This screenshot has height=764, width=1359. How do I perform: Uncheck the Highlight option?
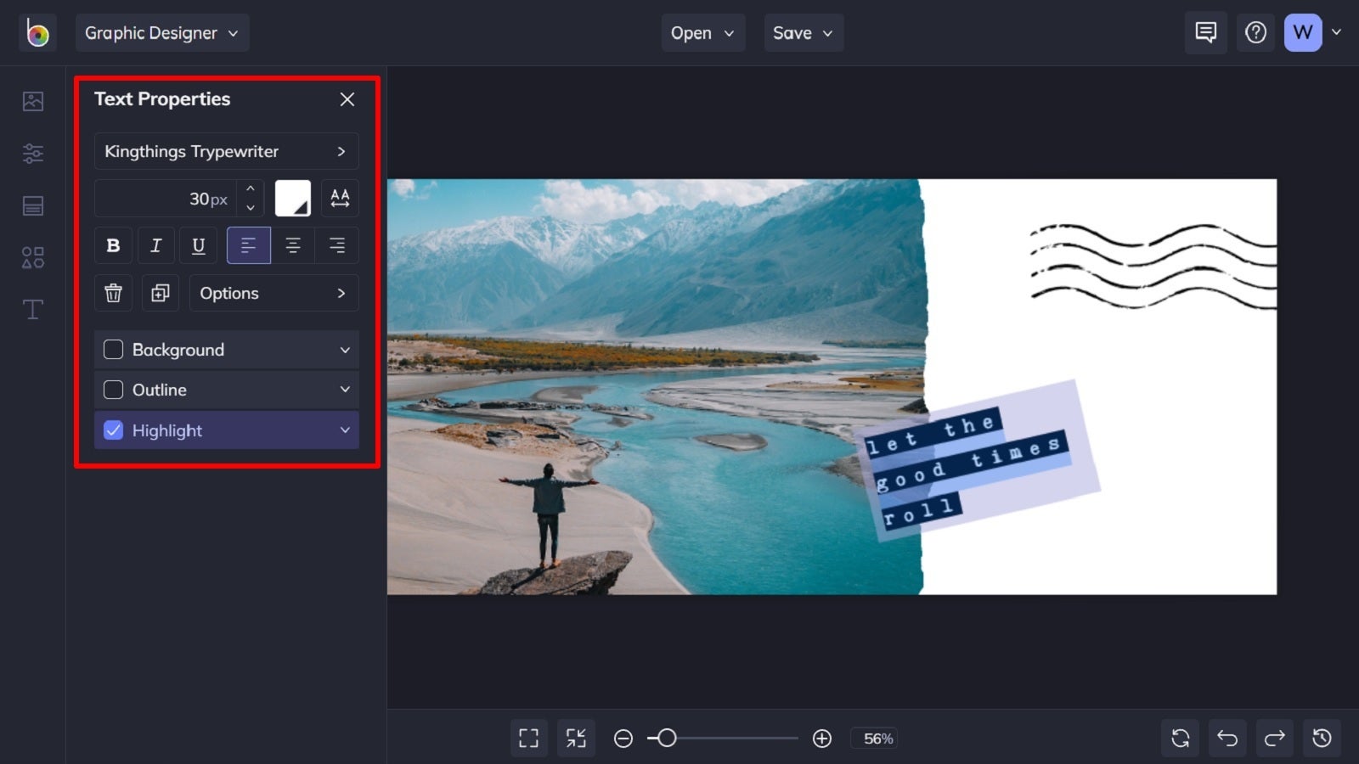pos(113,430)
